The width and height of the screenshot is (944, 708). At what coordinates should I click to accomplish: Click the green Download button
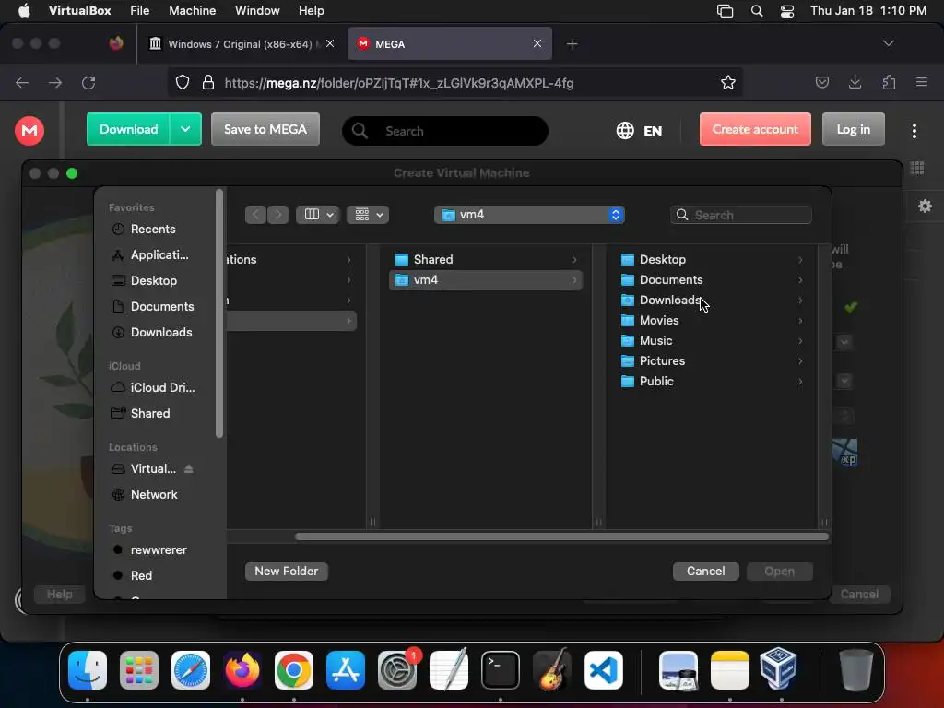(x=128, y=129)
